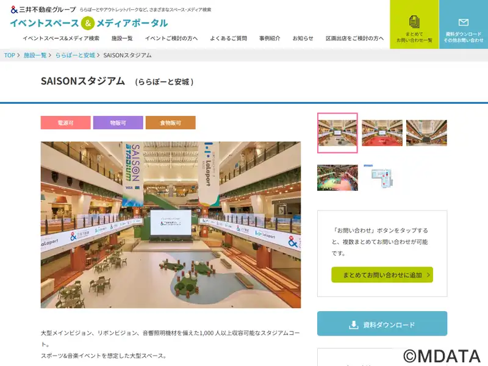The image size is (488, 366).
Task: Click the chevron arrow on まとめてお問い合わせに追加 button
Action: click(428, 275)
